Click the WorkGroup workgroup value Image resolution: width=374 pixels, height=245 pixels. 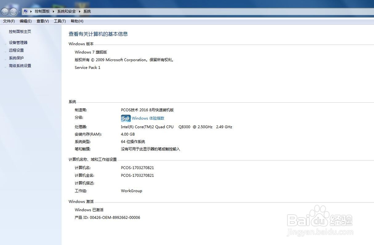point(131,191)
